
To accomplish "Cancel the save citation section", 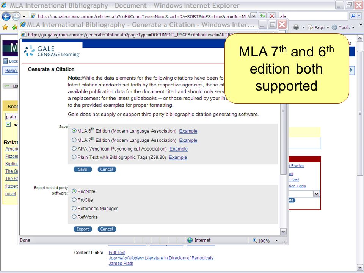I will pyautogui.click(x=107, y=169).
